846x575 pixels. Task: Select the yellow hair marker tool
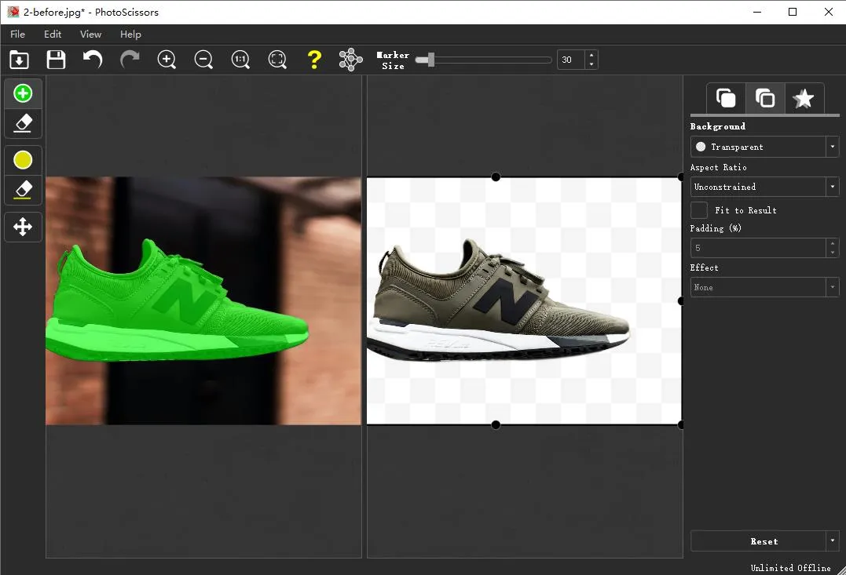point(23,160)
